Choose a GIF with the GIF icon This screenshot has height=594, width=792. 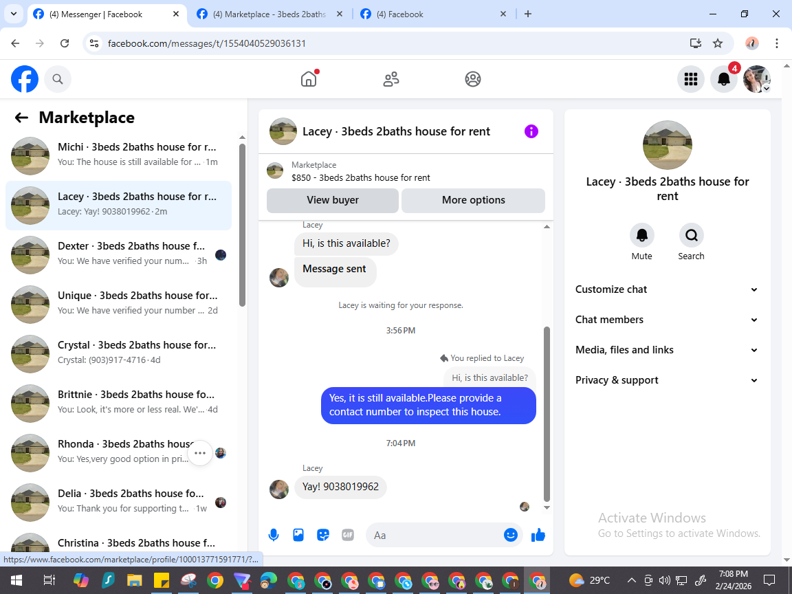click(x=347, y=535)
